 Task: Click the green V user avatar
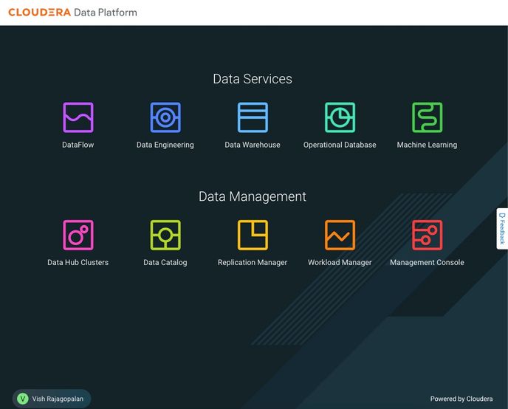[23, 399]
